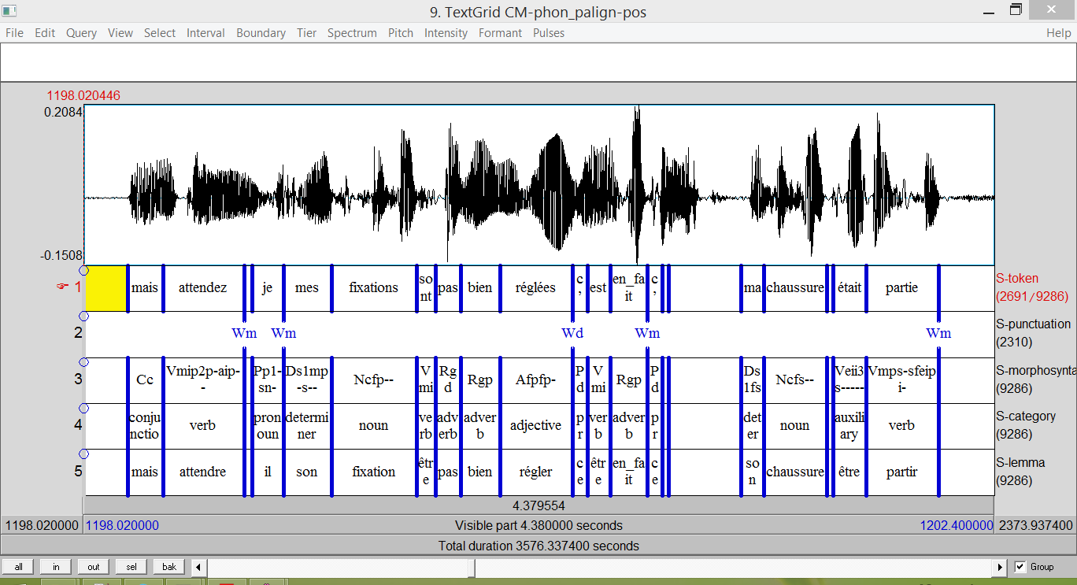The height and width of the screenshot is (585, 1077).
Task: Select the 'était' token interval
Action: 849,288
